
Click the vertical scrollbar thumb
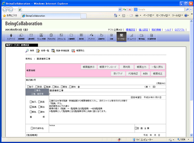(191, 62)
